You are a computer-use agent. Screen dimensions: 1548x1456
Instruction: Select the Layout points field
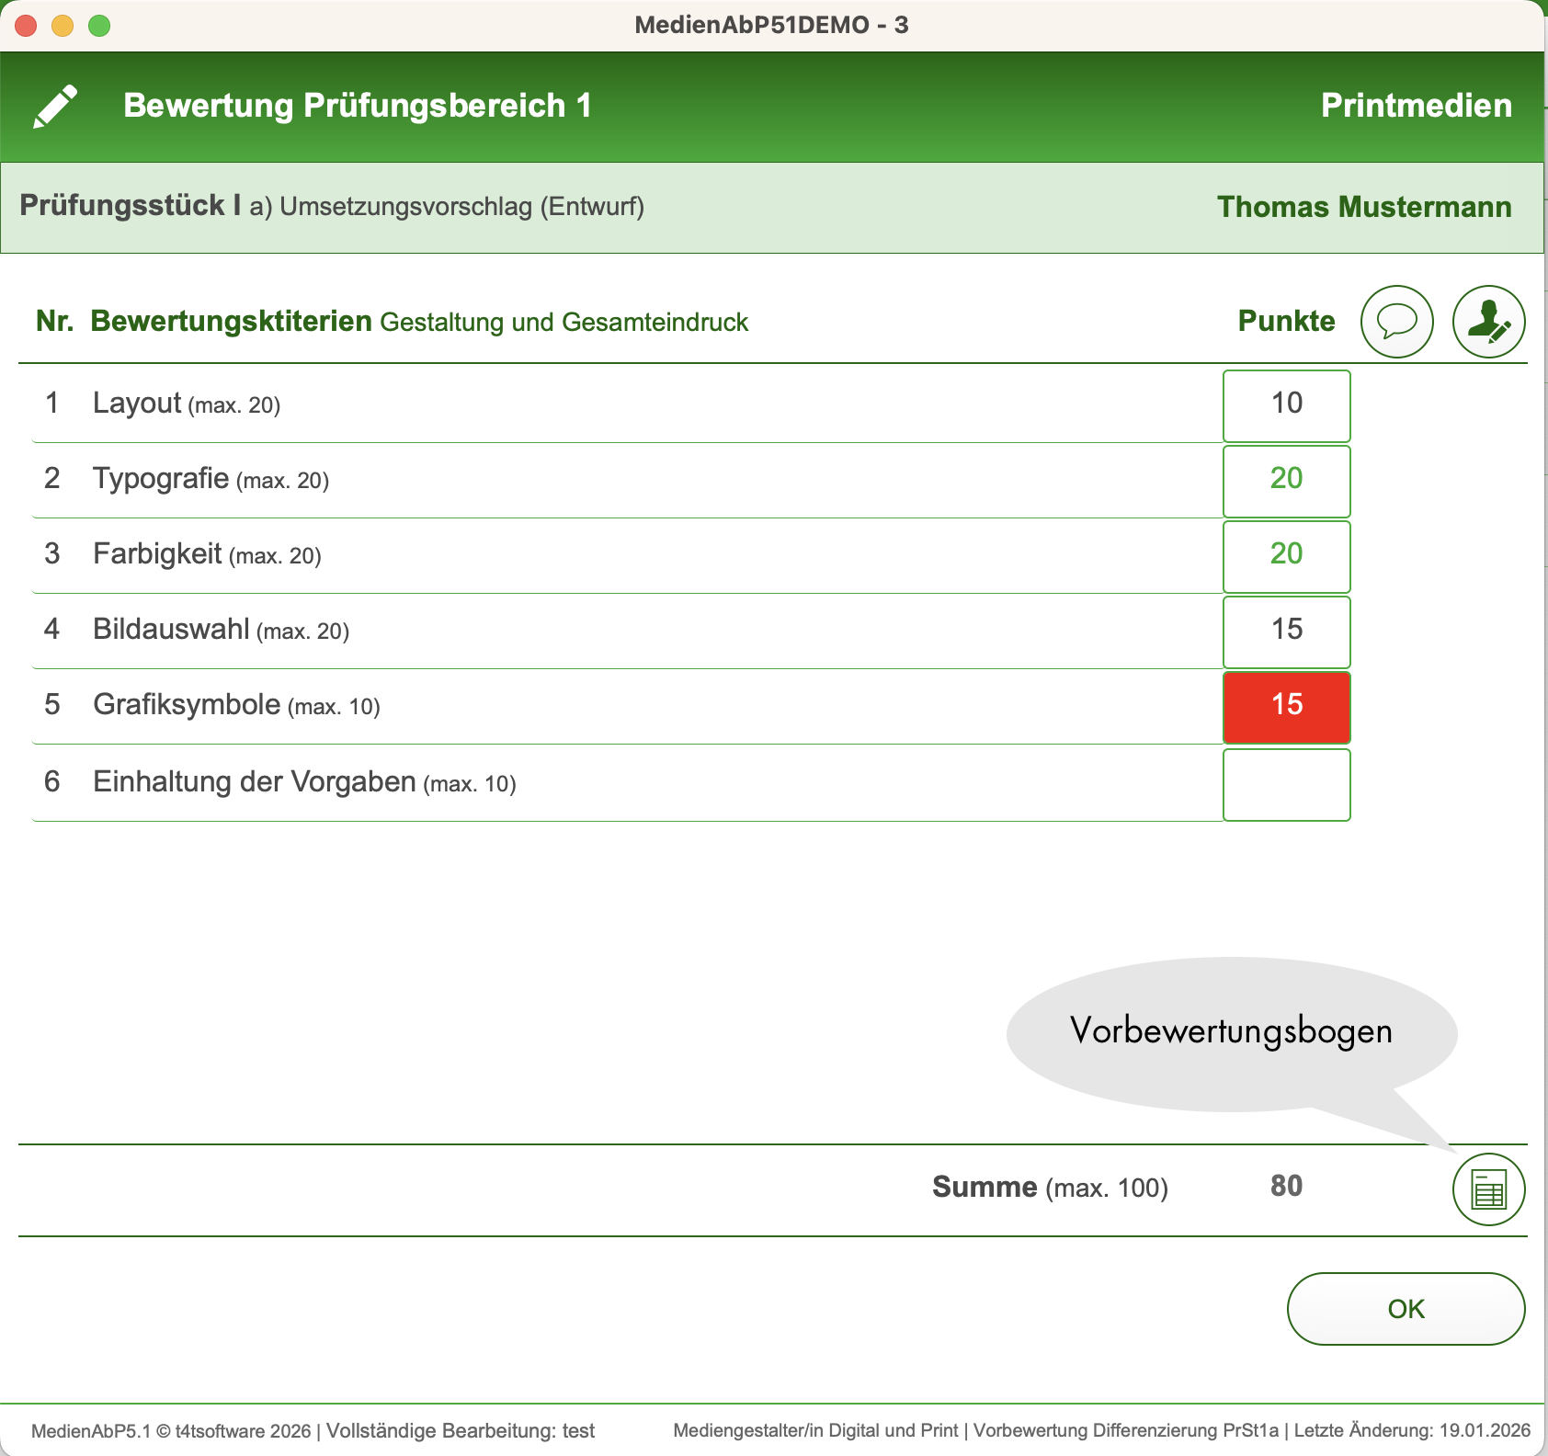pyautogui.click(x=1286, y=405)
